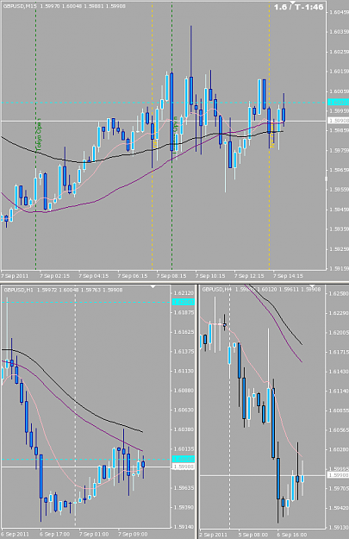
Task: Click the 1.60259 price level on M15 axis
Action: [x=339, y=52]
